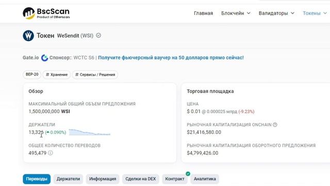The width and height of the screenshot is (330, 186).
Task: Click the green verified badge on Контракт tab
Action: (188, 174)
